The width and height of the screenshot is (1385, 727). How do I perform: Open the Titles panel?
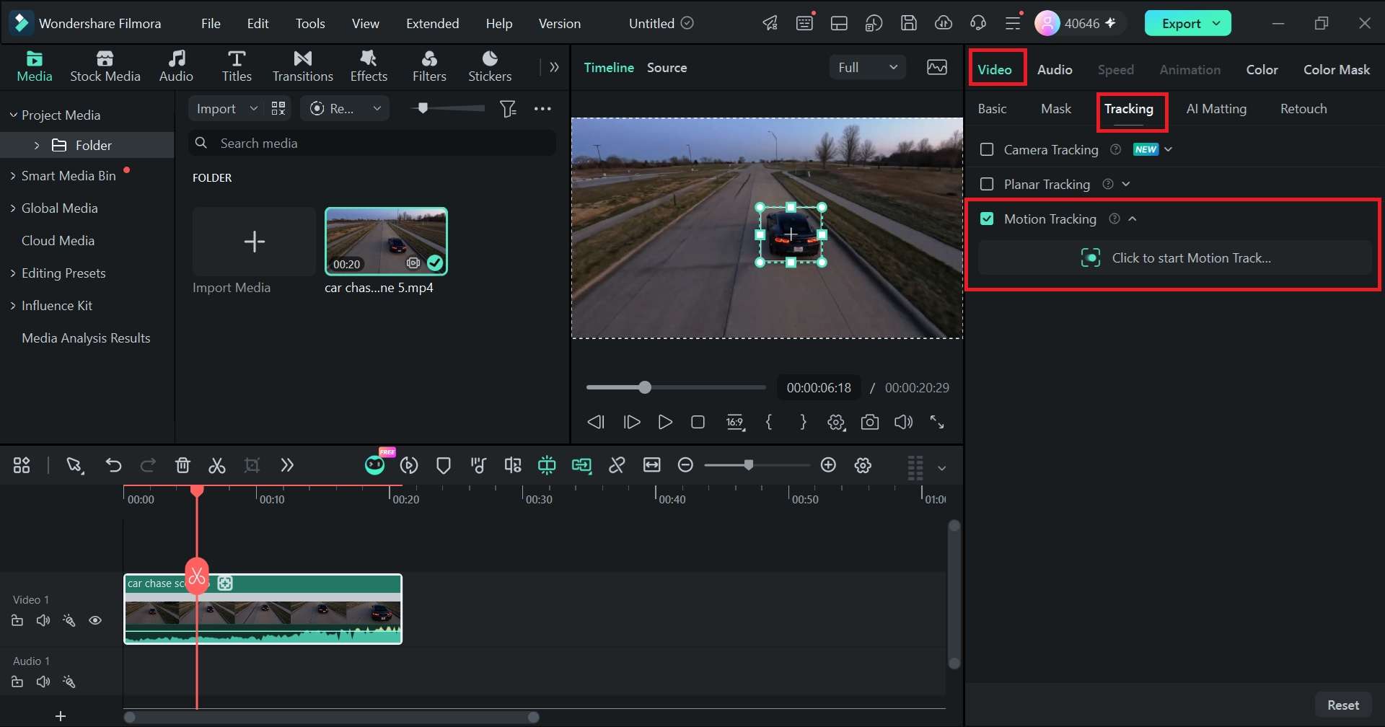pyautogui.click(x=237, y=66)
